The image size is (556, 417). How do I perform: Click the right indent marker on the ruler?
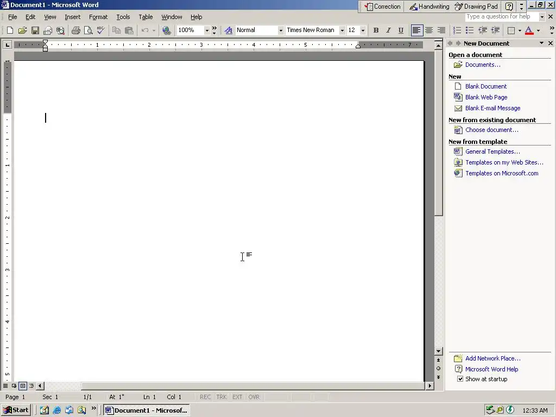click(x=358, y=46)
